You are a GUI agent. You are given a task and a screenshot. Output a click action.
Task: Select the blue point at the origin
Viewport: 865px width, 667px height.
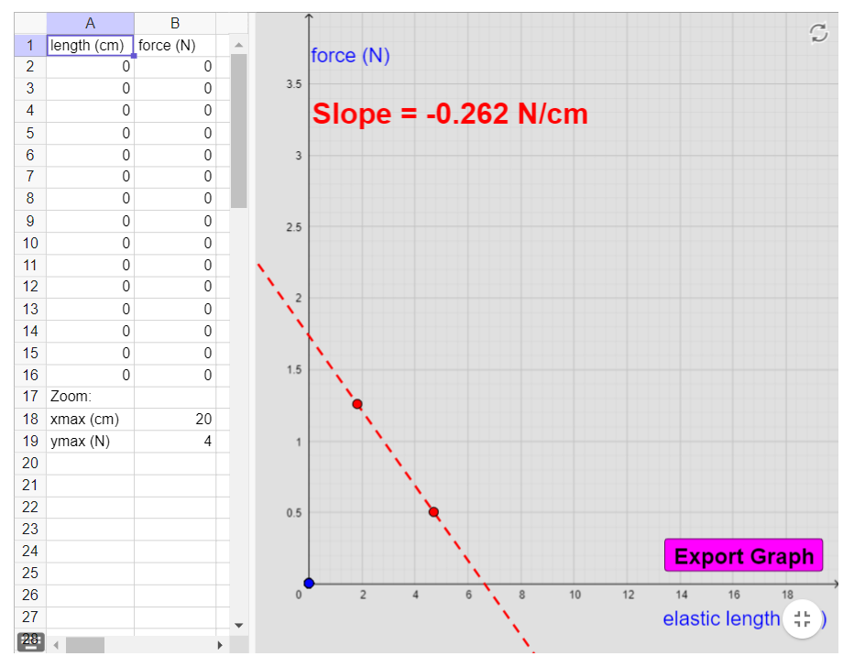coord(309,583)
